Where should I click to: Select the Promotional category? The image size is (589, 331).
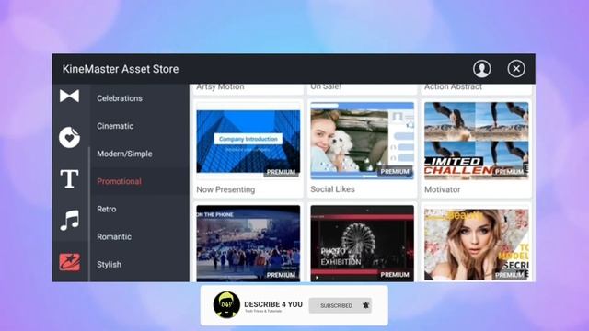(x=119, y=181)
